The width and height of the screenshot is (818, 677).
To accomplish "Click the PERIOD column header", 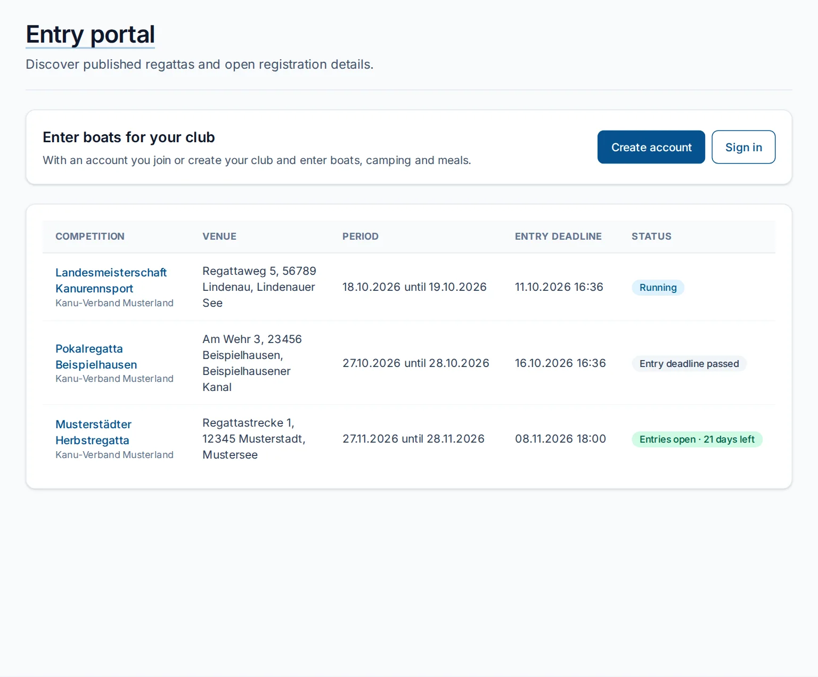I will (x=361, y=236).
